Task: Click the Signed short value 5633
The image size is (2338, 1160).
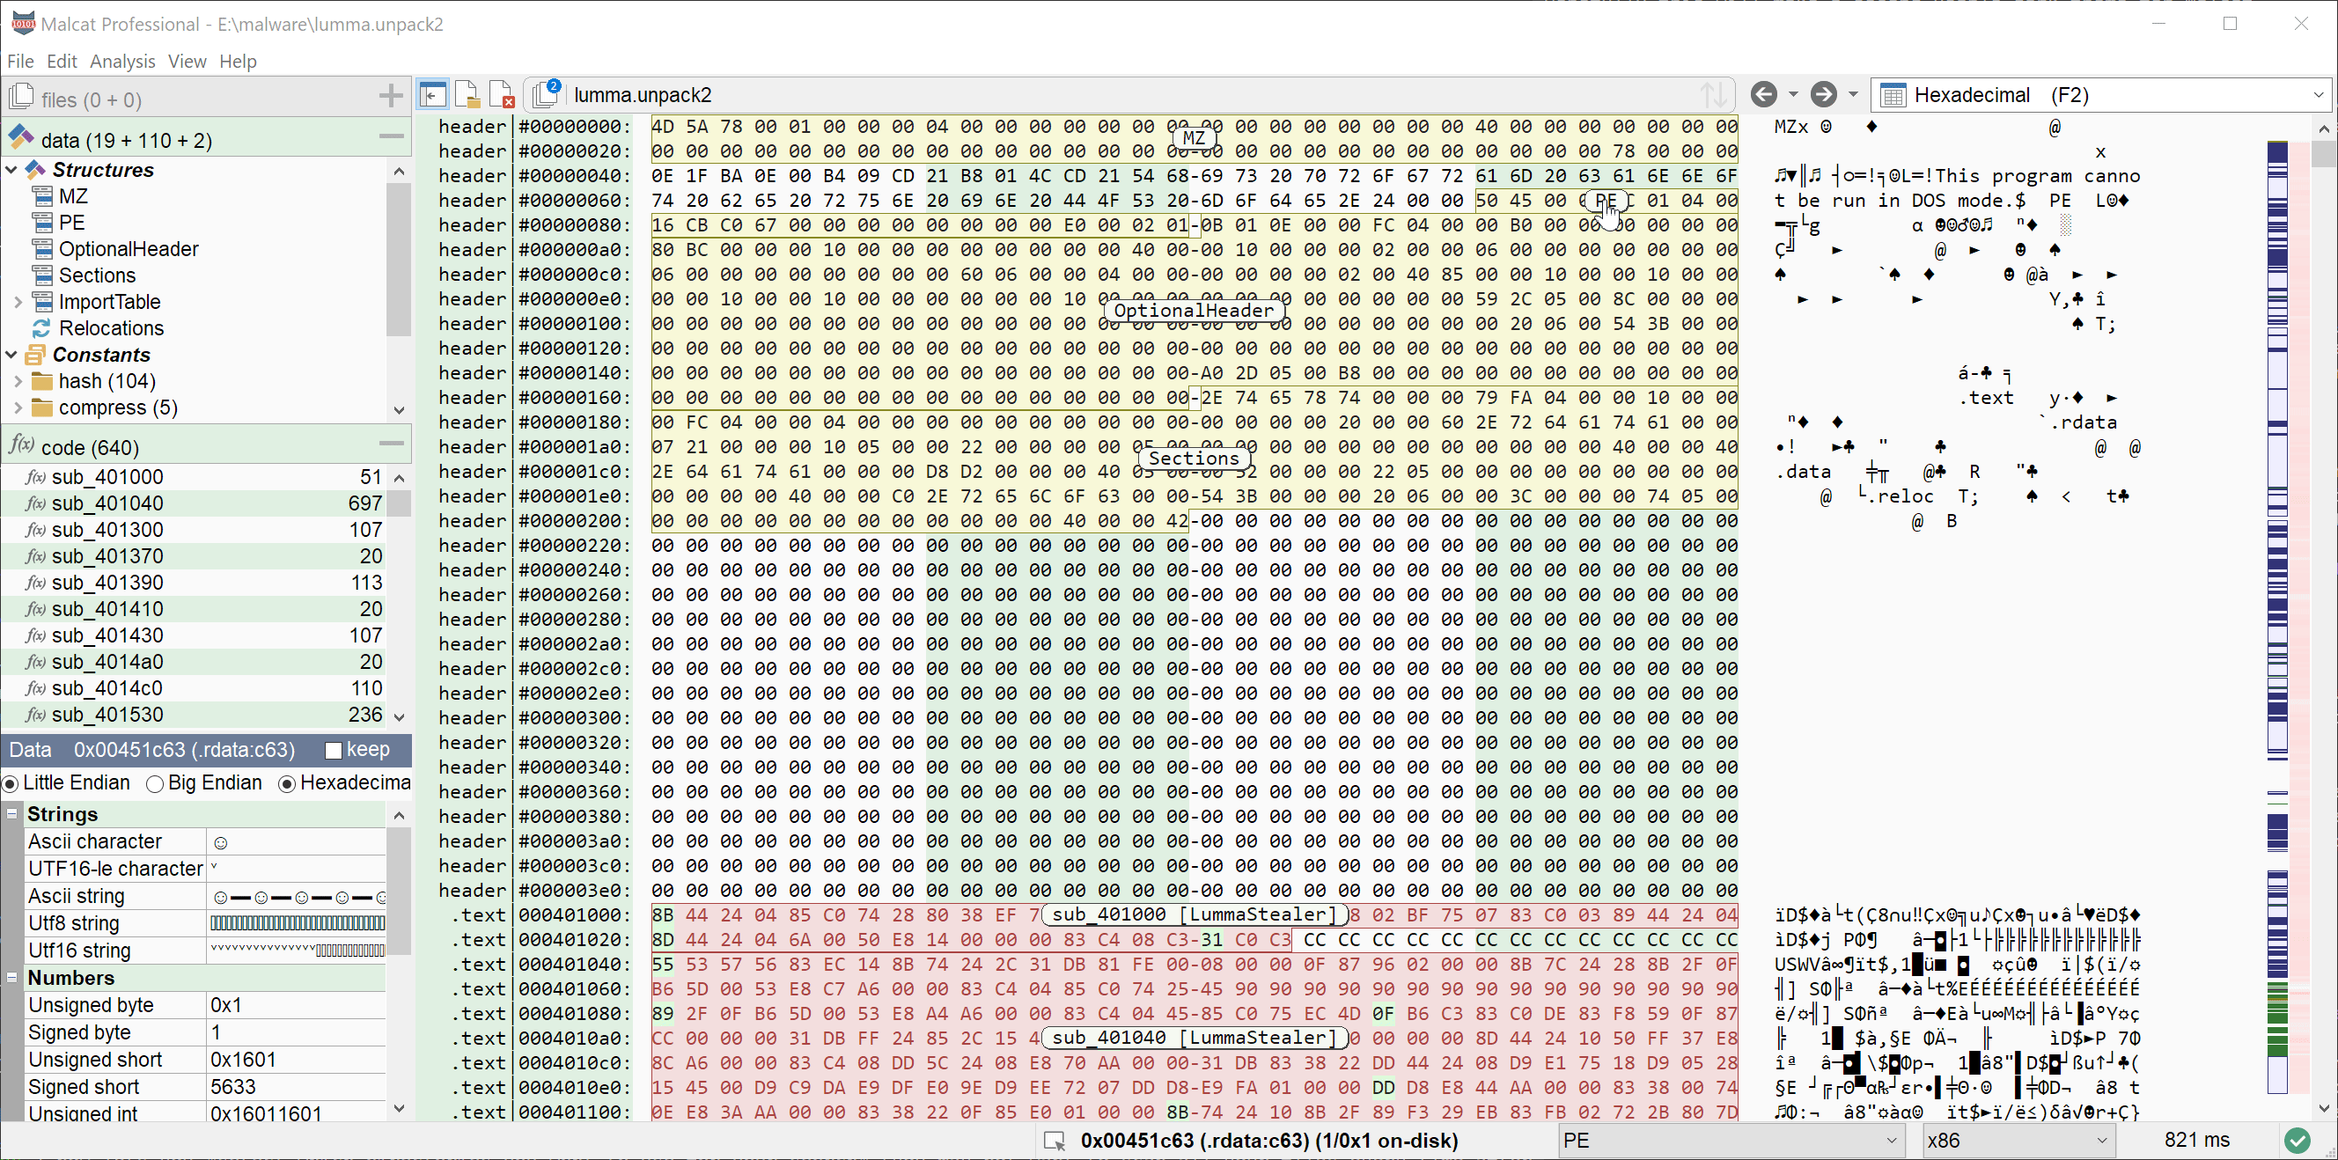Action: tap(296, 1086)
